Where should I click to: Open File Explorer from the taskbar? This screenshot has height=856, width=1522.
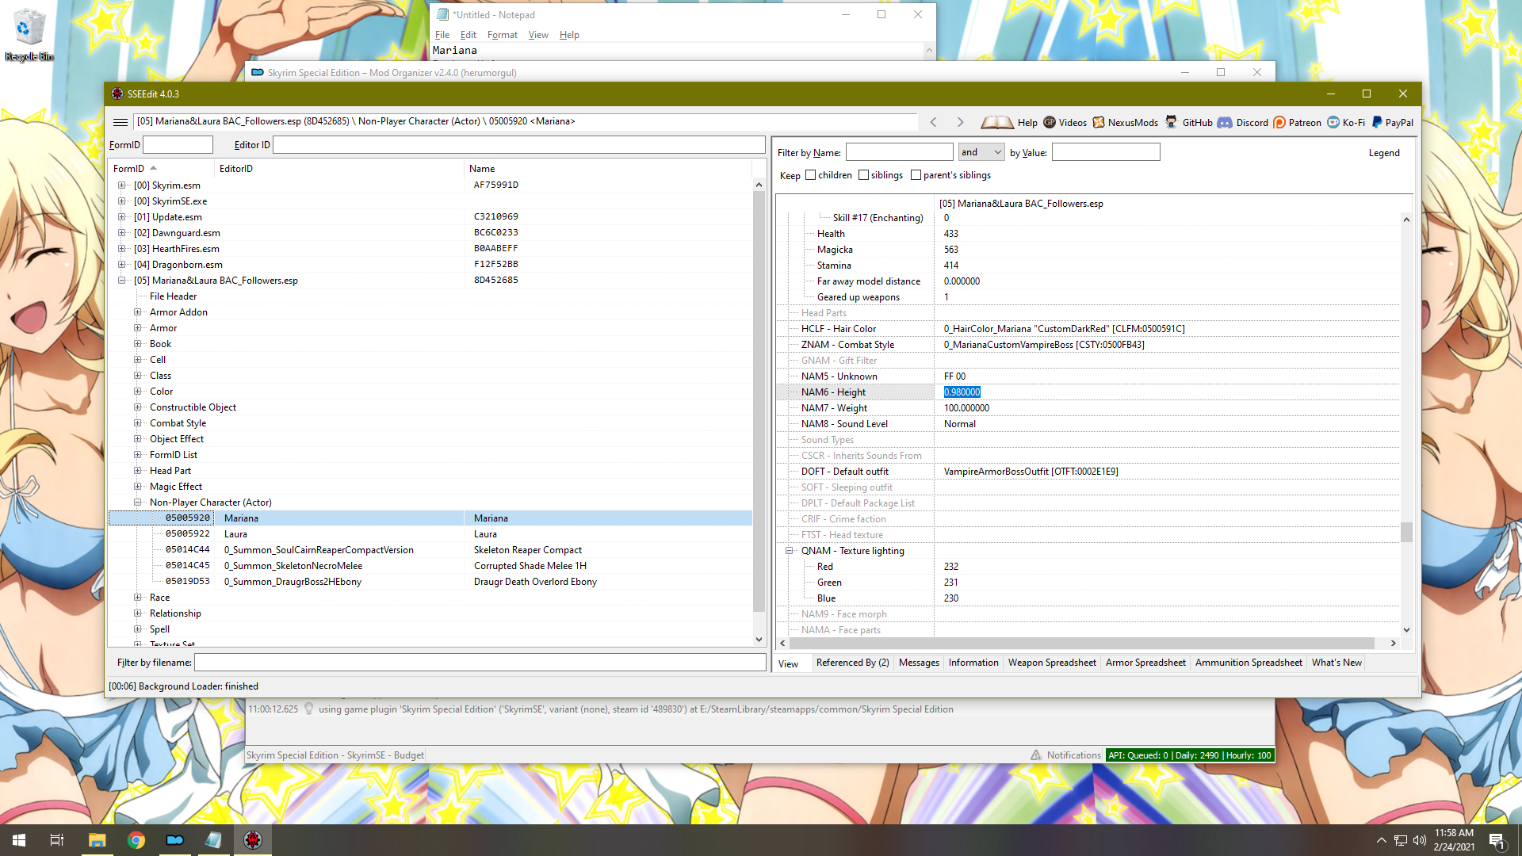(x=97, y=840)
